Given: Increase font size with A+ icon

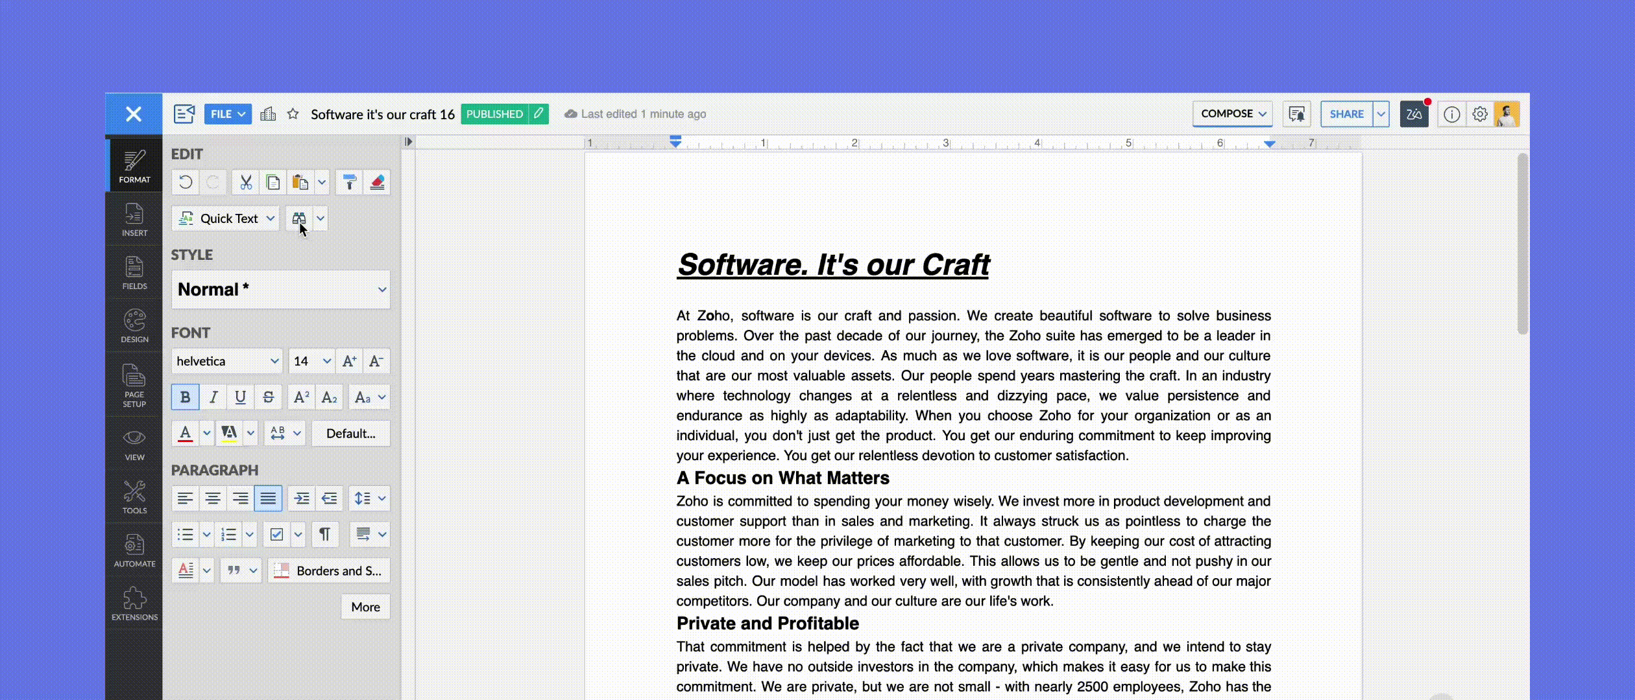Looking at the screenshot, I should pyautogui.click(x=349, y=361).
